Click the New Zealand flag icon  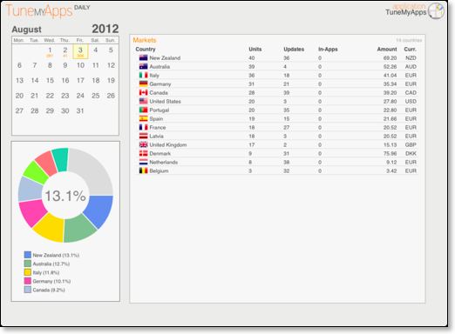point(143,57)
